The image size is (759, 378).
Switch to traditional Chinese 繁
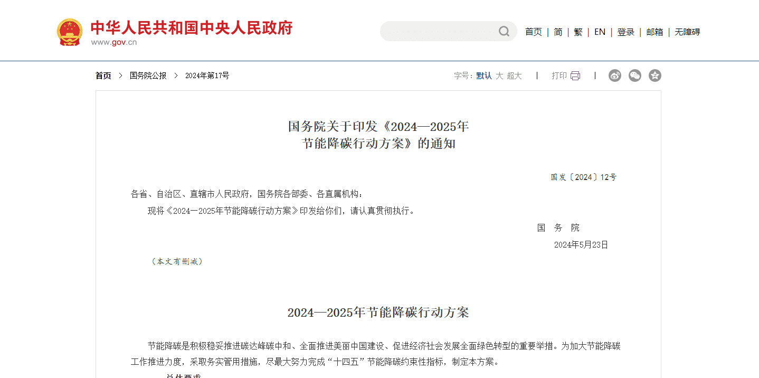pos(578,32)
